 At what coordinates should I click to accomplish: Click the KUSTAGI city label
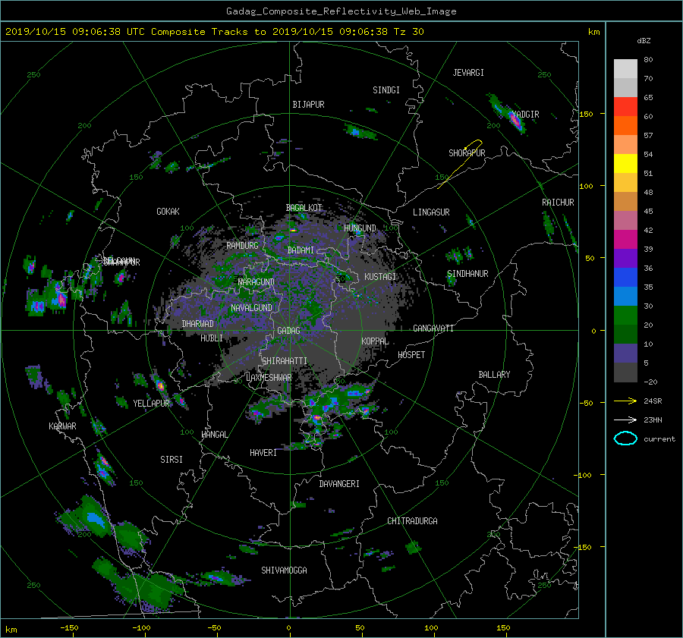[380, 277]
